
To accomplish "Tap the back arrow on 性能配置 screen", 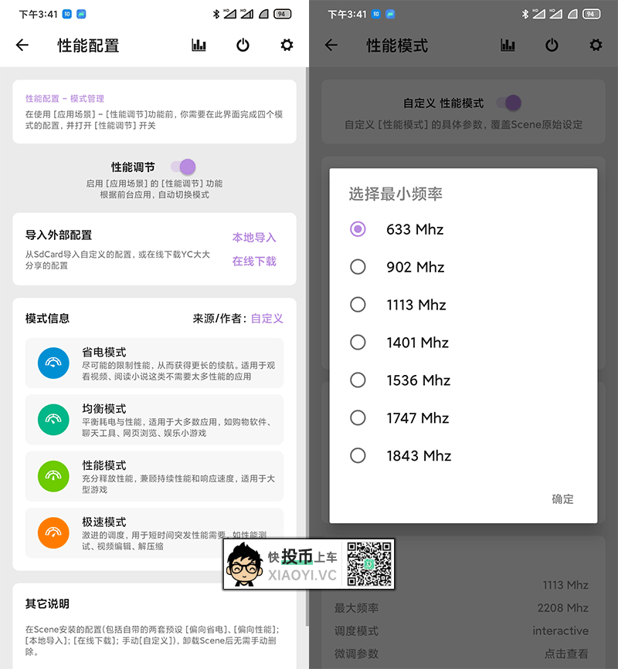I will [22, 46].
